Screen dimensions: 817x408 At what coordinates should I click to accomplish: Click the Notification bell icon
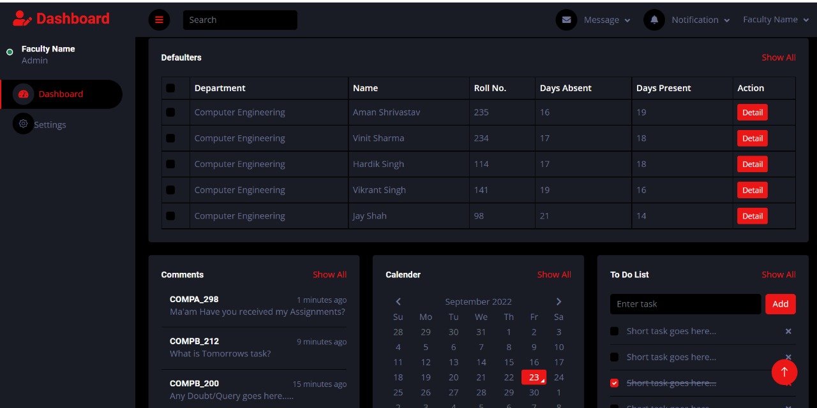click(x=654, y=20)
